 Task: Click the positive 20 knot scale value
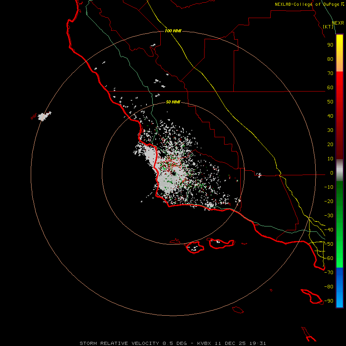(330, 145)
